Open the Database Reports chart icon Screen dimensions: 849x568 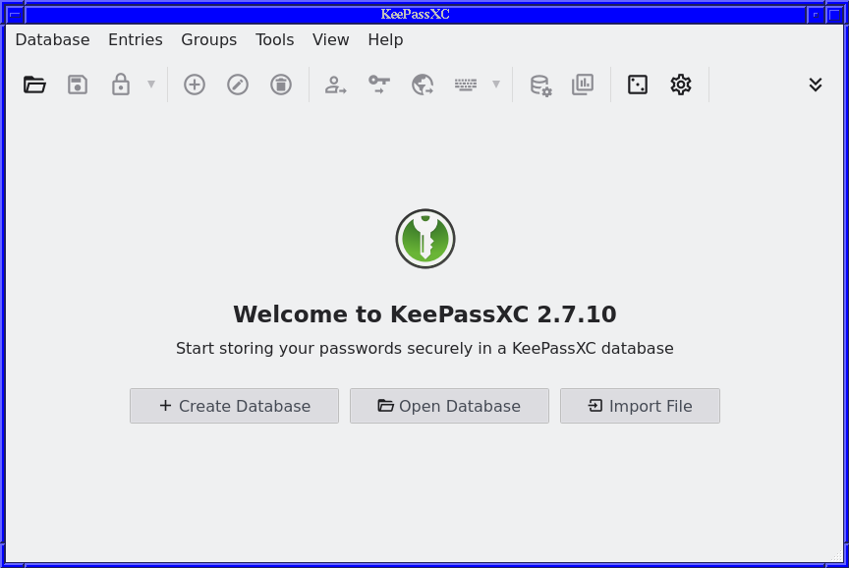(x=583, y=85)
